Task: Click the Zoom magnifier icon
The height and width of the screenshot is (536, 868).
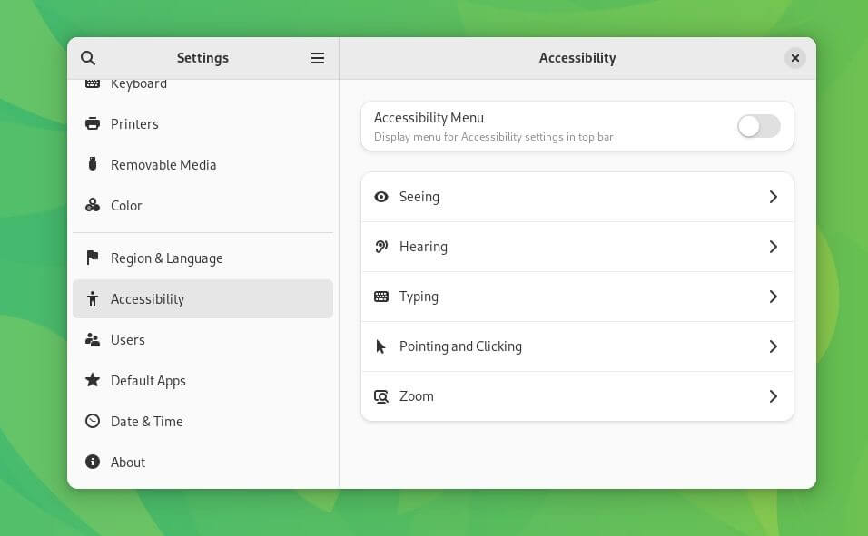Action: click(381, 395)
